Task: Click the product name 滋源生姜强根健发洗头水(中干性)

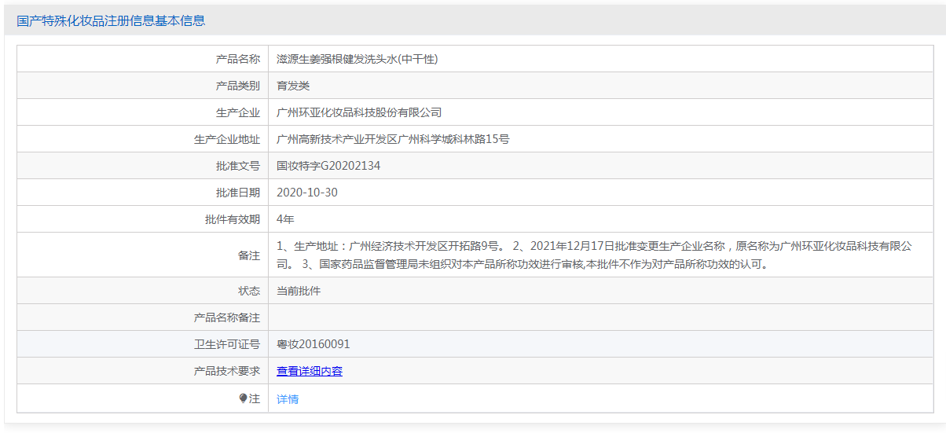Action: pyautogui.click(x=357, y=59)
